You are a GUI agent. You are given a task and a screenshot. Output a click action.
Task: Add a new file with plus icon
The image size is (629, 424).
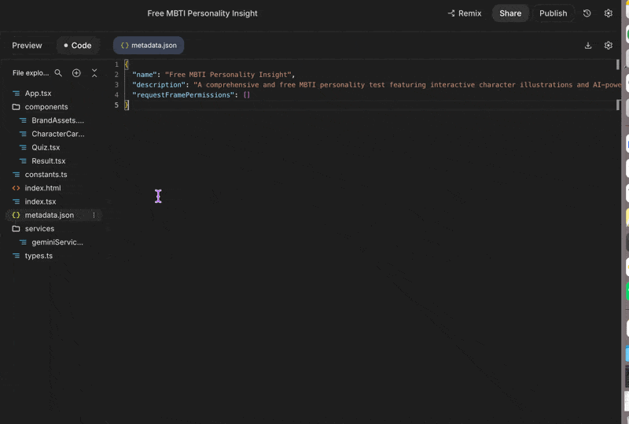pyautogui.click(x=76, y=73)
